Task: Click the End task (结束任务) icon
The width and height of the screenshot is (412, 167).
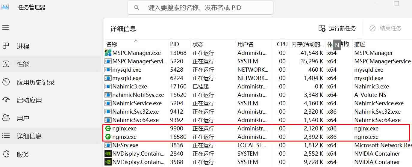Action: click(372, 28)
